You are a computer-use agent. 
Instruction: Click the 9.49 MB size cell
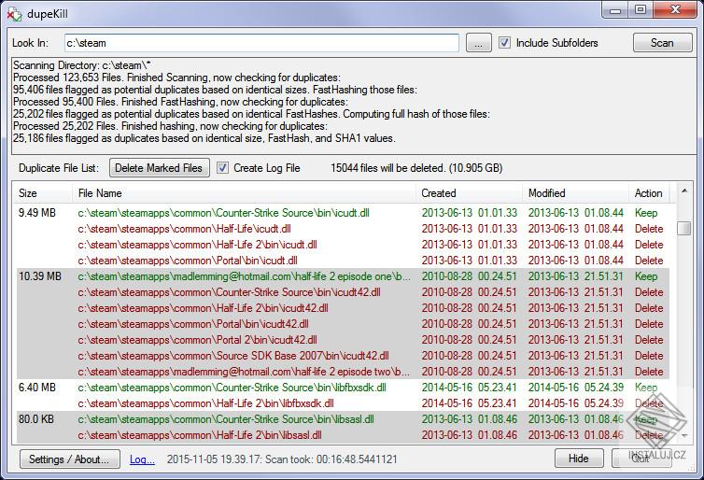tap(37, 213)
